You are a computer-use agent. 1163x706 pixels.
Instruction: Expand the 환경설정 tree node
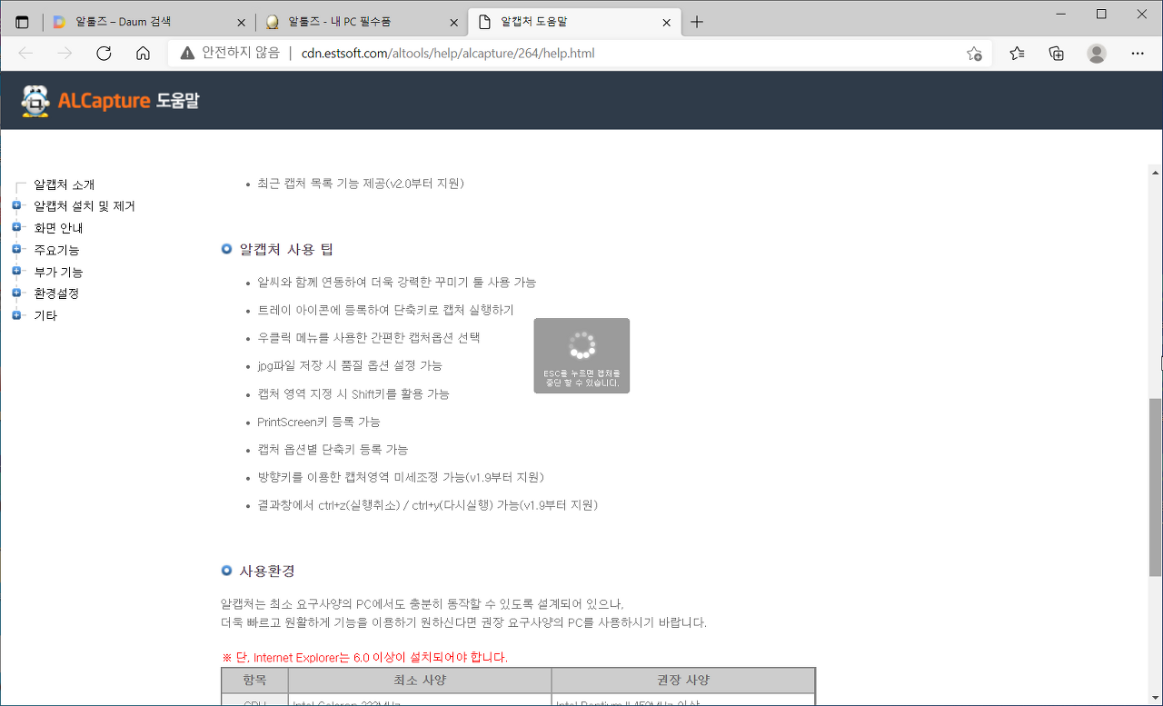(16, 293)
